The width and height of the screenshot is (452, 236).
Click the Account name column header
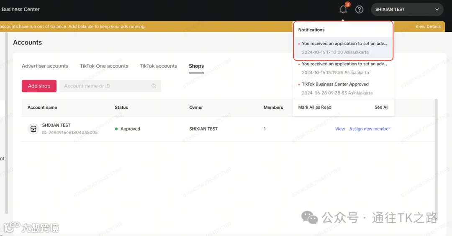tap(42, 108)
